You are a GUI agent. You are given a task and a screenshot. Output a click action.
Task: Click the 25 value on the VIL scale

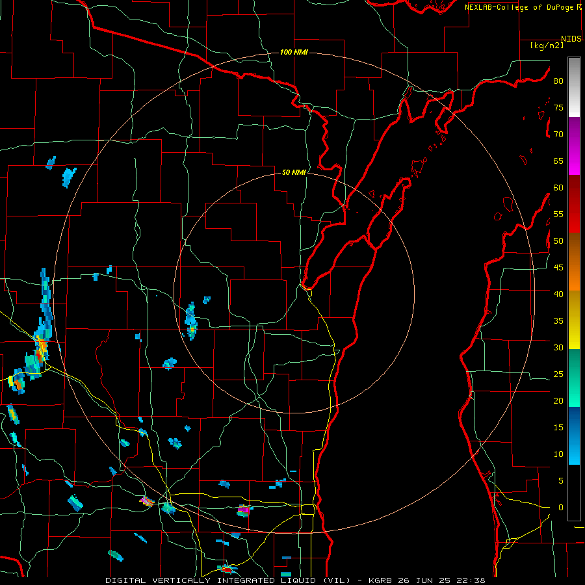tap(558, 374)
